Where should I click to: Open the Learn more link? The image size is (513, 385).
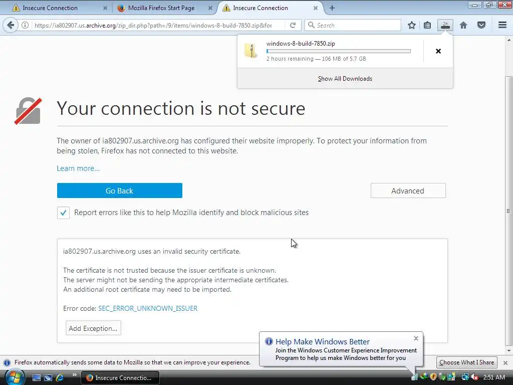(78, 168)
